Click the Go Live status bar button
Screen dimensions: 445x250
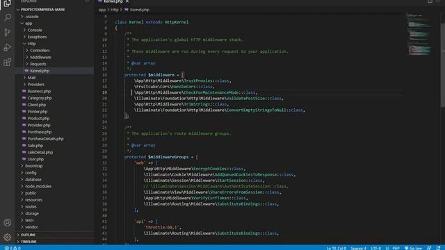click(x=413, y=248)
